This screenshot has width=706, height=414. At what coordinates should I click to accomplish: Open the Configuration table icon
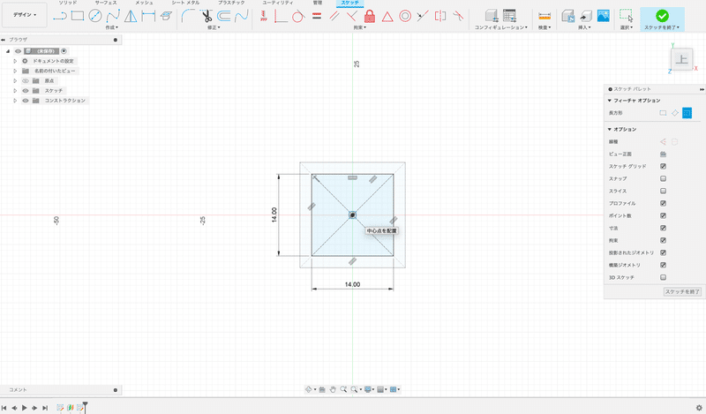[x=510, y=16]
